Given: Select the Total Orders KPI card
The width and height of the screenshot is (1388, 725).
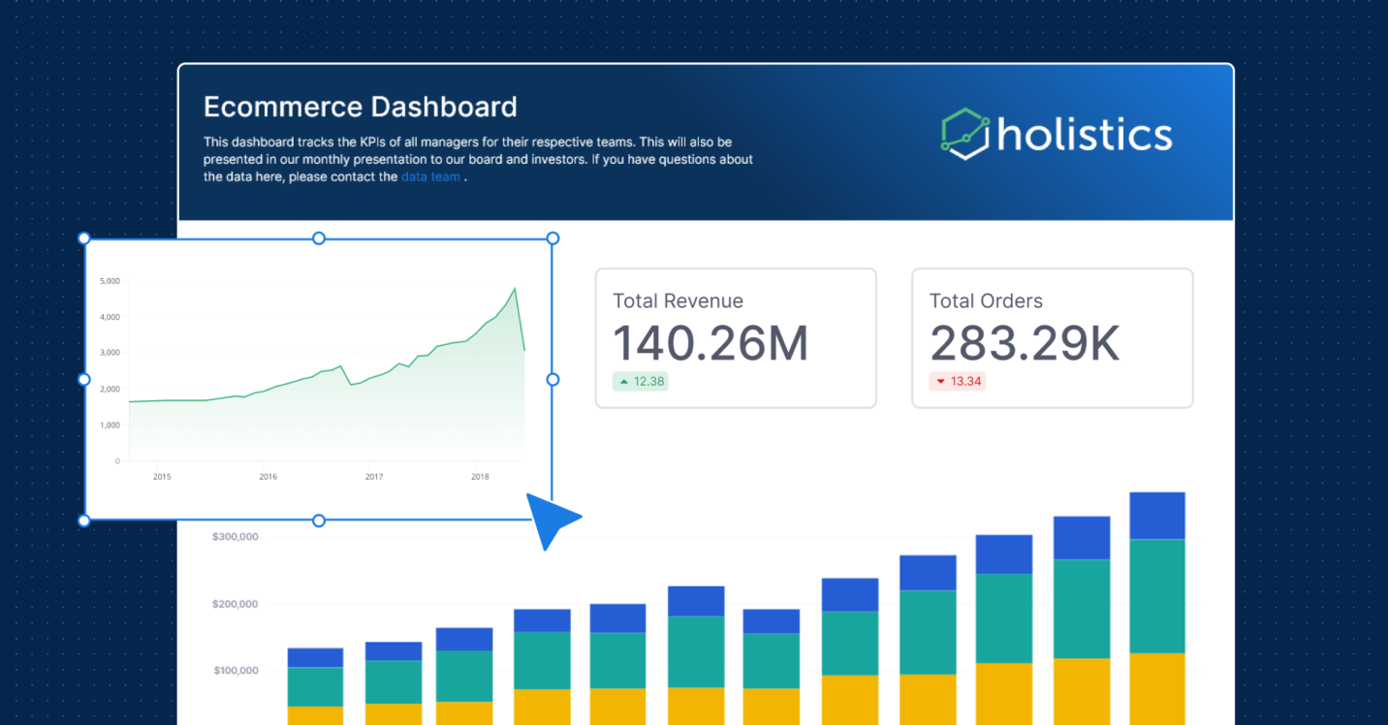Looking at the screenshot, I should tap(1052, 337).
